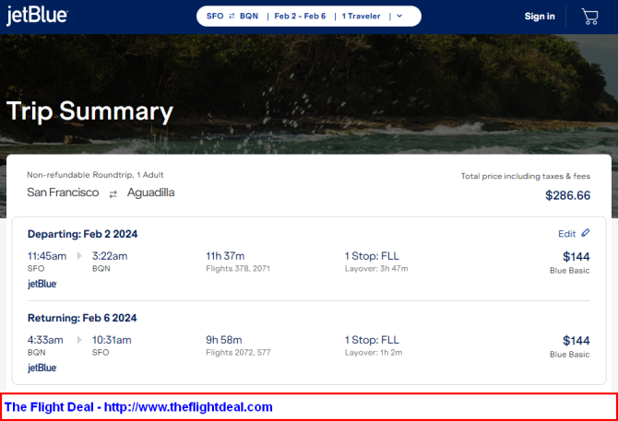Viewport: 618px width, 421px height.
Task: Click the Edit link for departing flight
Action: pos(566,234)
